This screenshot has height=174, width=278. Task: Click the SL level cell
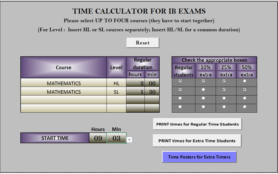click(x=116, y=92)
